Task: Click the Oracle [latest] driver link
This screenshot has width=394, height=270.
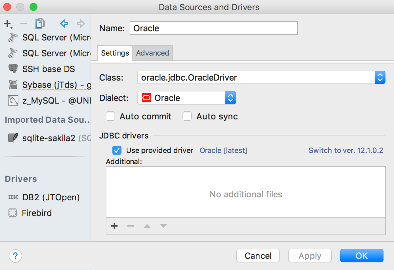Action: (x=224, y=150)
